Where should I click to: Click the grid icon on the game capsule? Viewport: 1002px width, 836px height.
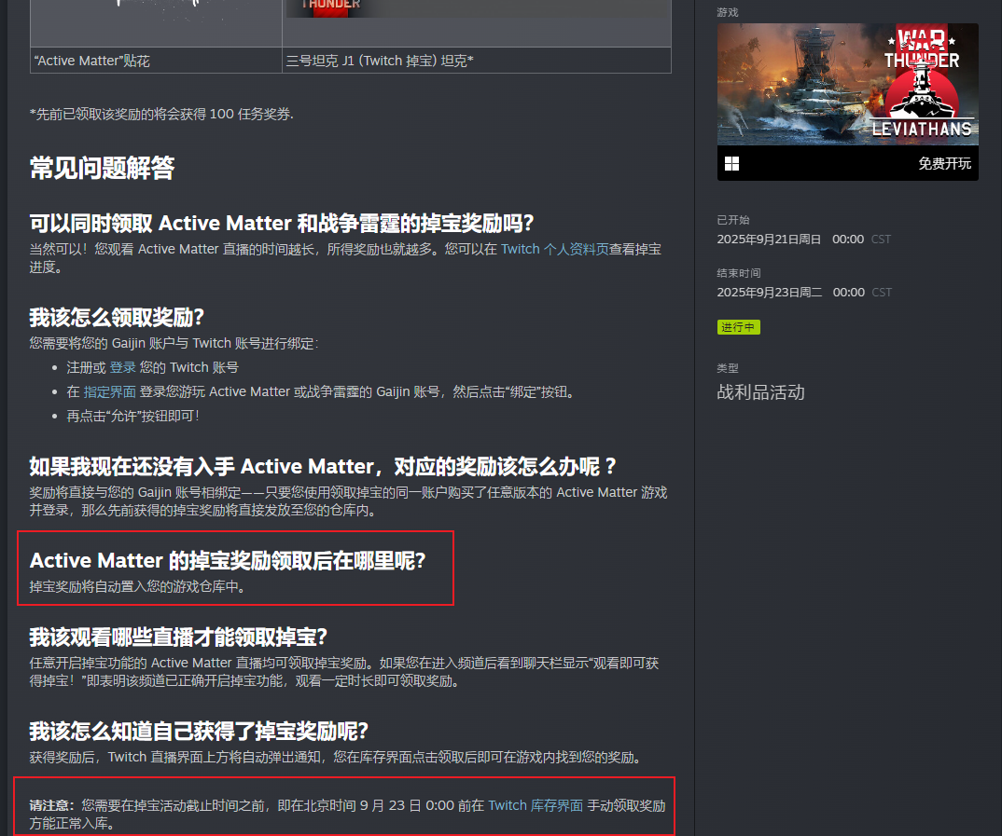(x=731, y=162)
